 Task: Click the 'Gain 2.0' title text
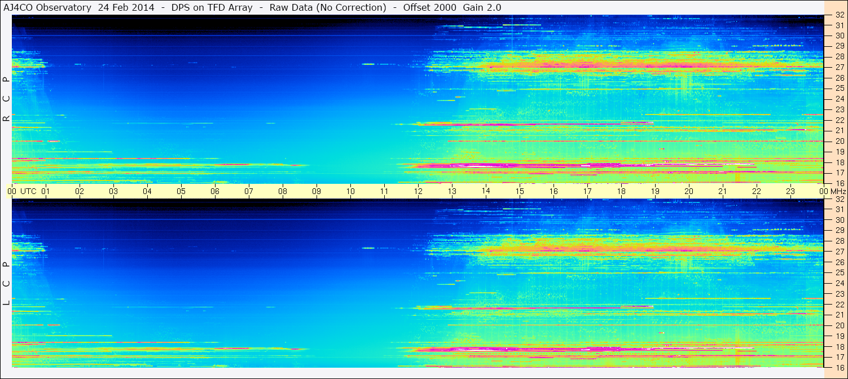[482, 7]
